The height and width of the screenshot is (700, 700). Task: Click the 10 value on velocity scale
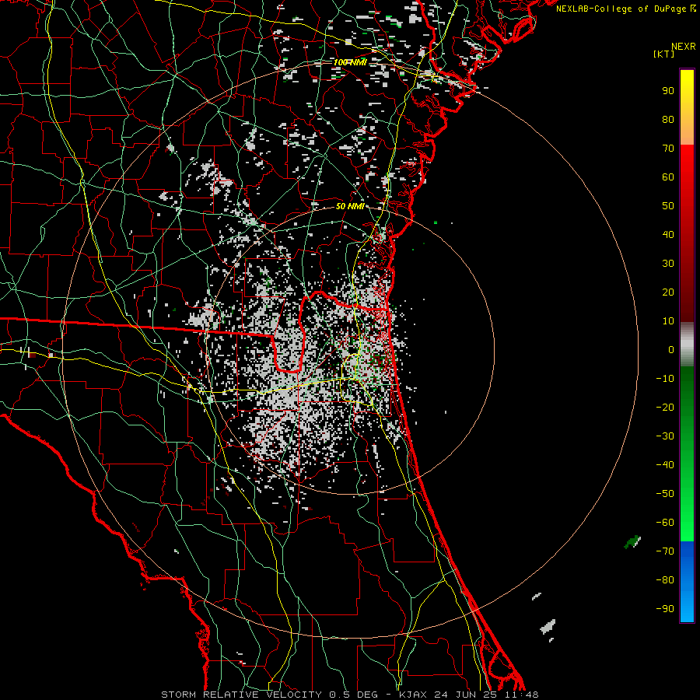pos(668,321)
